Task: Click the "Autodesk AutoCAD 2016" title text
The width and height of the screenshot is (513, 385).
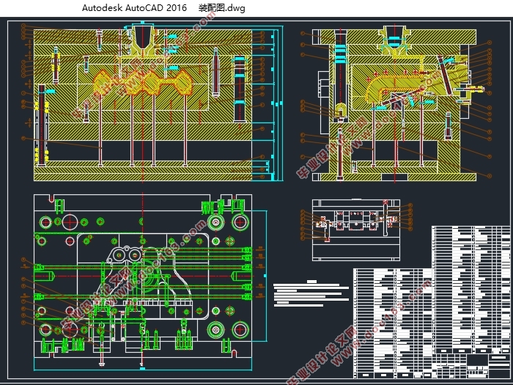Action: (x=134, y=8)
